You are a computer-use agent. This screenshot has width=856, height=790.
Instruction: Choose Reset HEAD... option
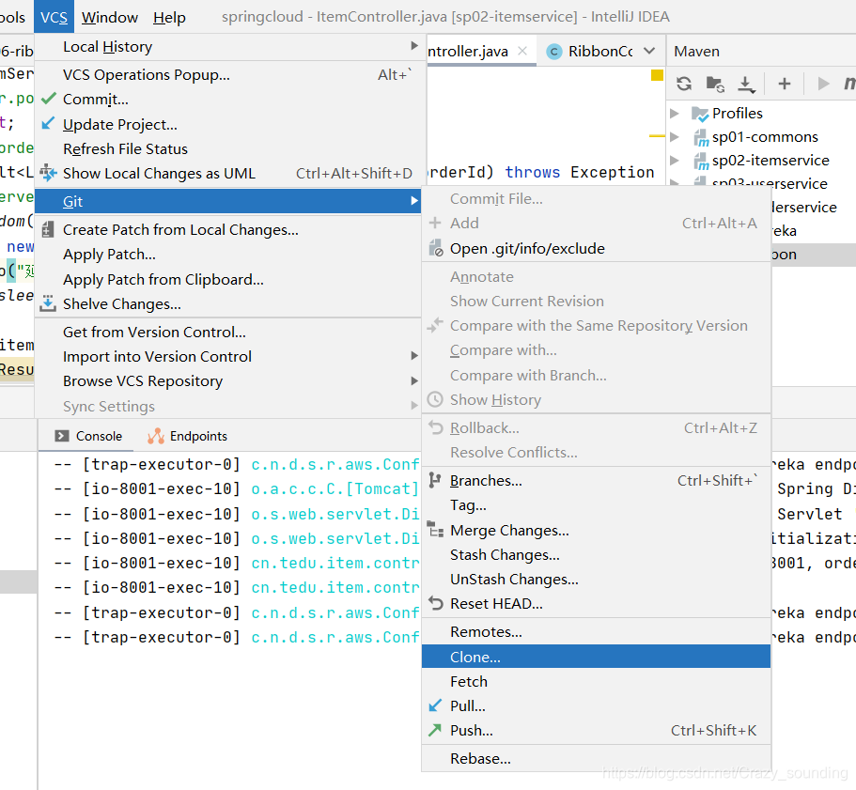click(596, 604)
